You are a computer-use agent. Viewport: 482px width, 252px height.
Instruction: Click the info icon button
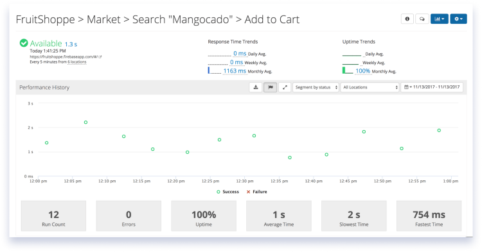click(407, 19)
